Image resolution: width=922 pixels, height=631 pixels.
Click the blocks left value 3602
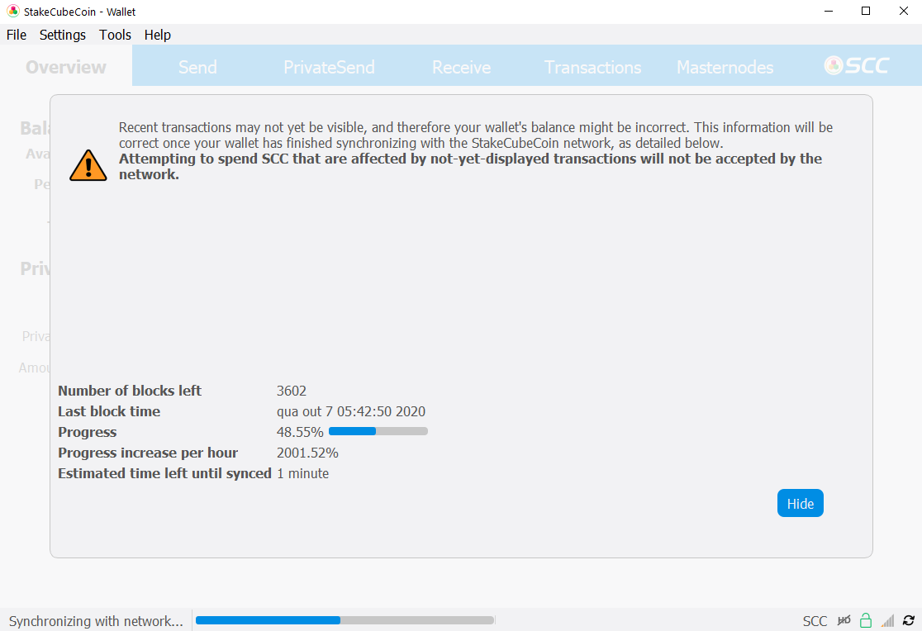[292, 391]
